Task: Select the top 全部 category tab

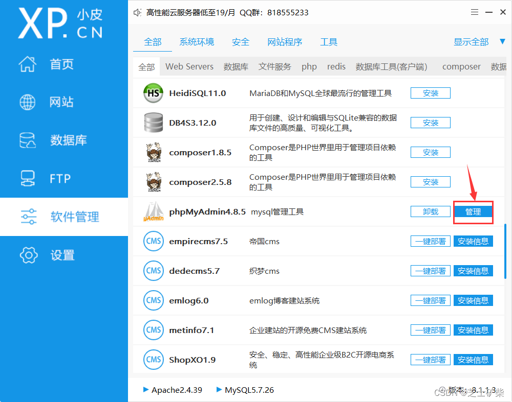Action: 153,42
